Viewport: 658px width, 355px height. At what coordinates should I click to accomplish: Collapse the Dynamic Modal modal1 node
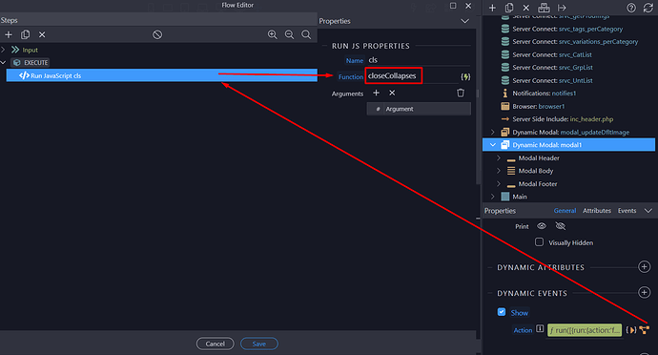493,145
